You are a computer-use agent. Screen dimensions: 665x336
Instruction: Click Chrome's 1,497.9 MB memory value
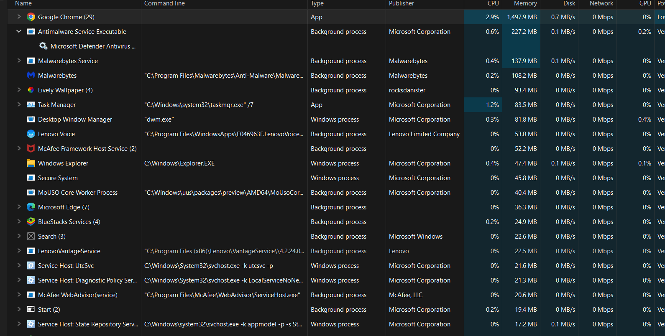click(522, 17)
